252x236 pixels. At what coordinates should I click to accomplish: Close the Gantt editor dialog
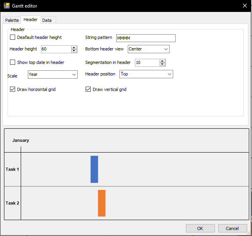(244, 6)
